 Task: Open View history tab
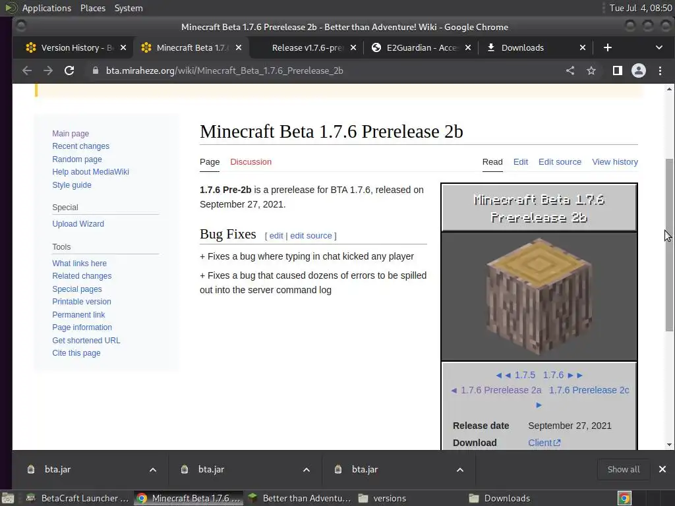615,162
